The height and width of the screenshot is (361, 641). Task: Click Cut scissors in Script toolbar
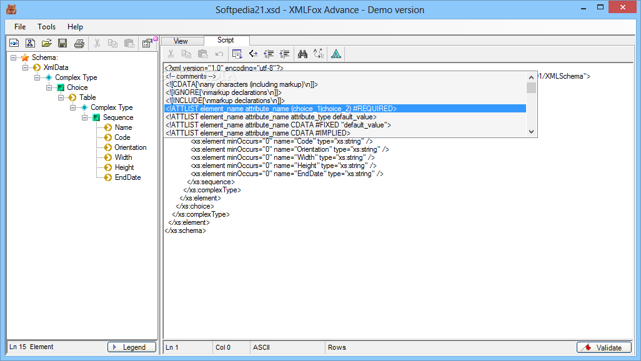tap(171, 54)
